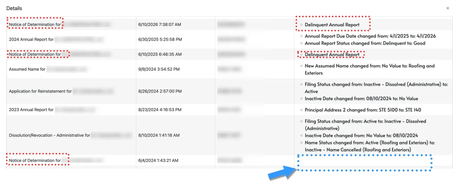Select the Annual Report Due Date change

pos(370,36)
